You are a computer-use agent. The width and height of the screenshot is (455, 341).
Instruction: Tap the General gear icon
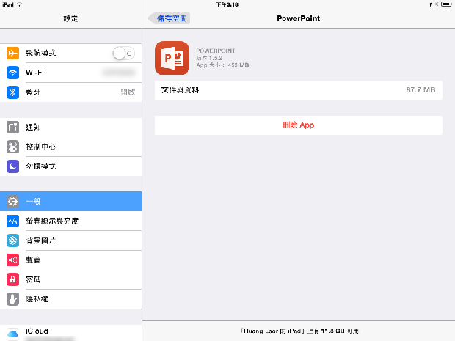point(12,201)
